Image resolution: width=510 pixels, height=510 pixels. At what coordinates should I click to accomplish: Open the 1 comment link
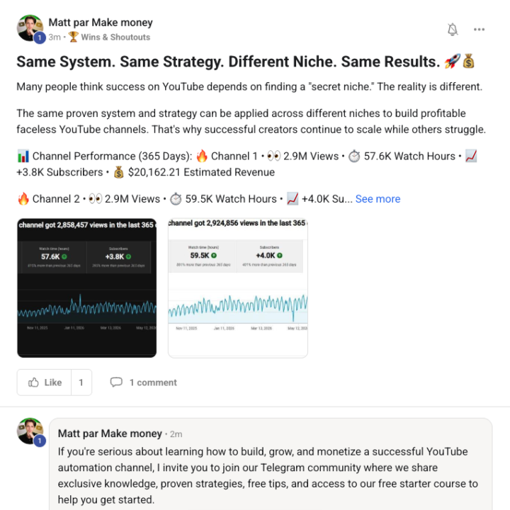click(x=153, y=382)
